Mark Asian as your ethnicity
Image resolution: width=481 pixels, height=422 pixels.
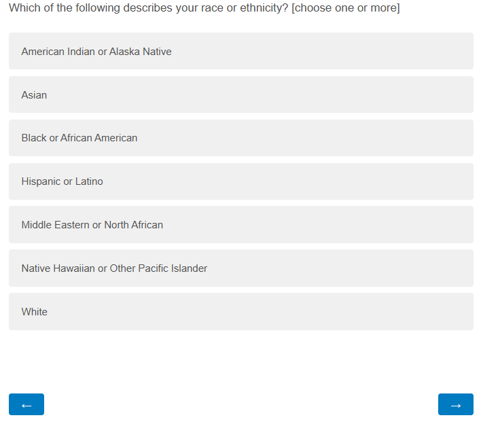pos(240,95)
